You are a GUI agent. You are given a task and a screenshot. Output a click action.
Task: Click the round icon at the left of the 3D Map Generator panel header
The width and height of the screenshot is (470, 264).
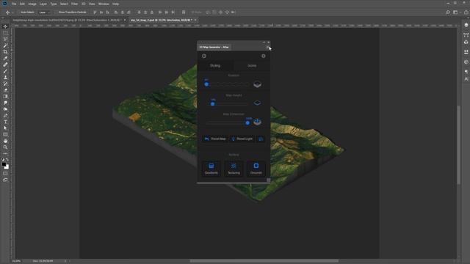(x=204, y=56)
